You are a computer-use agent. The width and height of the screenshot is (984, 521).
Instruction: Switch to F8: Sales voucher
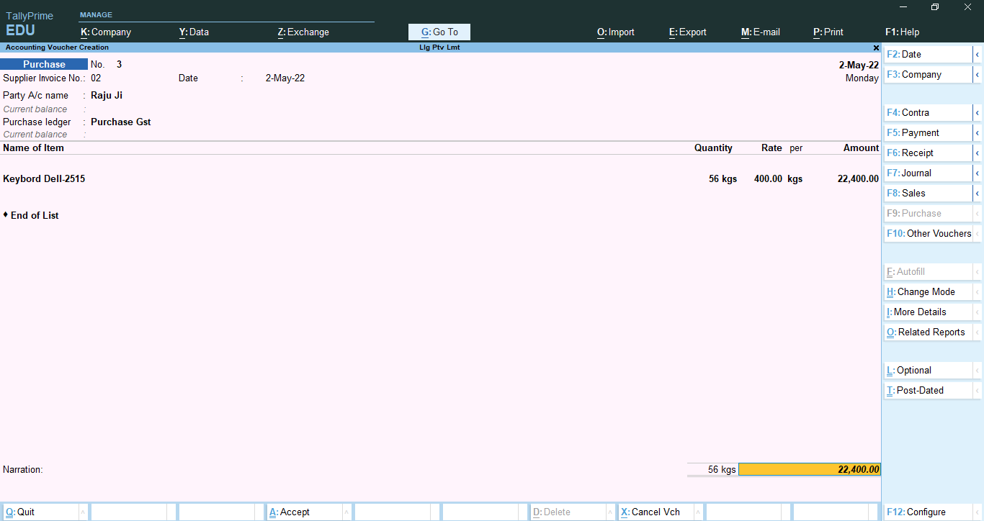pos(928,193)
